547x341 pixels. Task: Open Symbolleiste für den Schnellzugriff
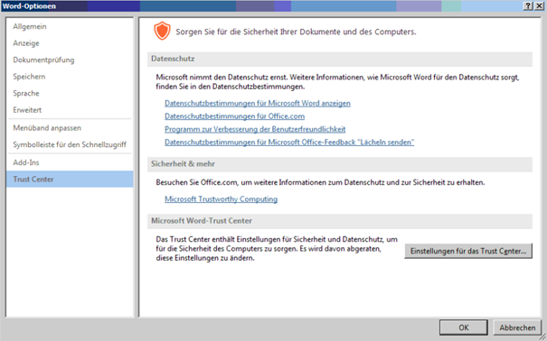pyautogui.click(x=70, y=144)
